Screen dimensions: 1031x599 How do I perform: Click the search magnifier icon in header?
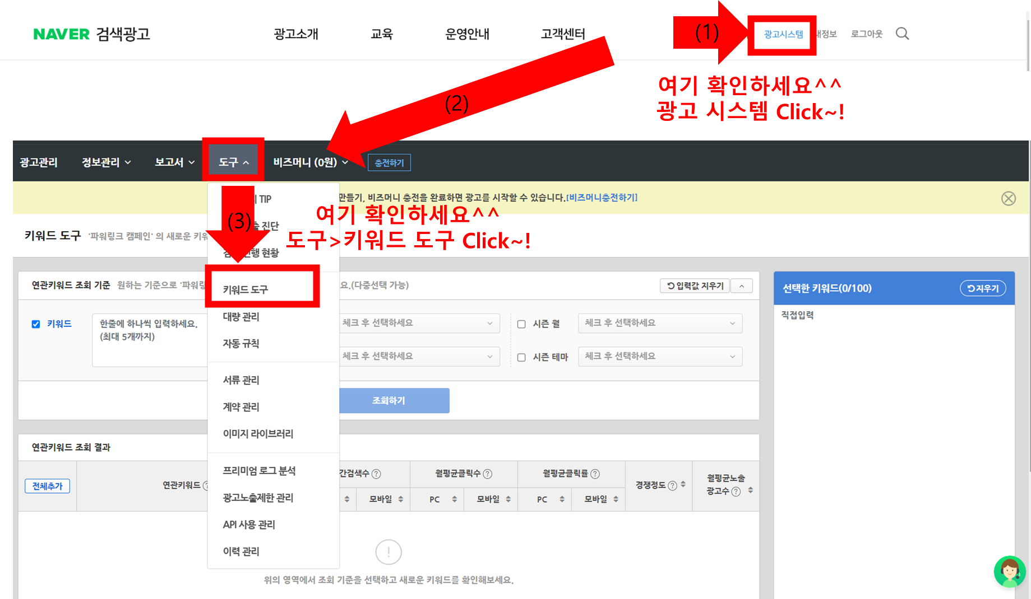coord(902,34)
